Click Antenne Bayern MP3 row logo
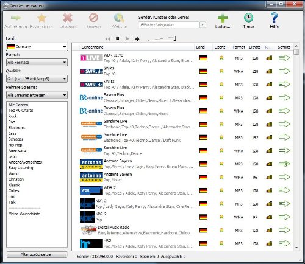This screenshot has height=264, width=305. [91, 164]
